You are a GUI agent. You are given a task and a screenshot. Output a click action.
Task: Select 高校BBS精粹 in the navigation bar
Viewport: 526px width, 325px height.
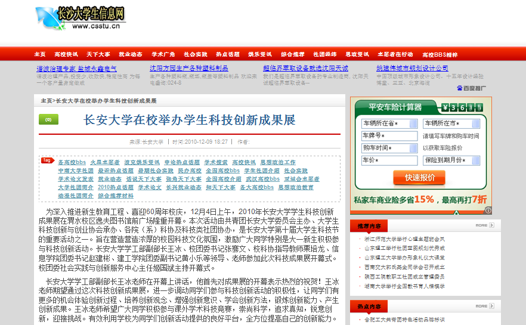tap(440, 54)
